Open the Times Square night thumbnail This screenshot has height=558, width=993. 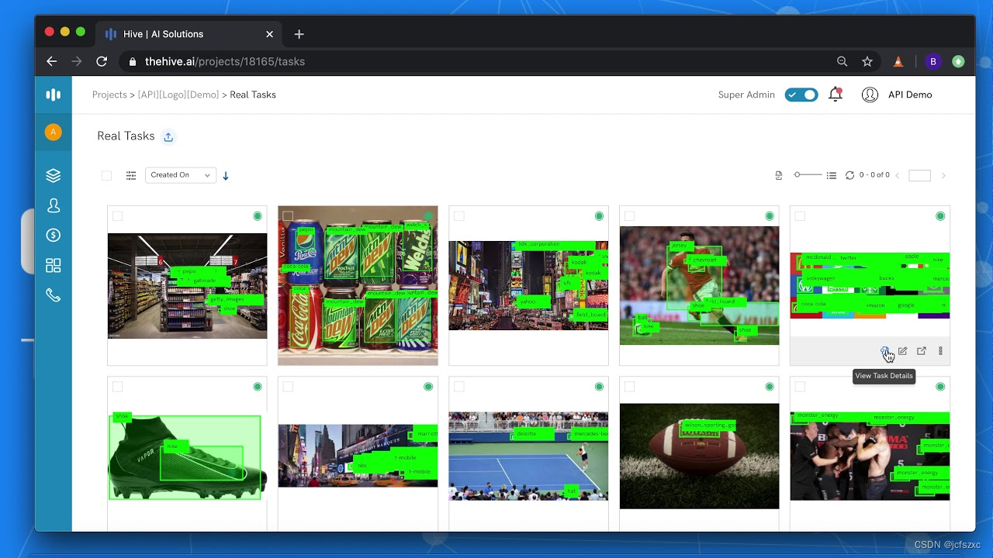pos(528,286)
